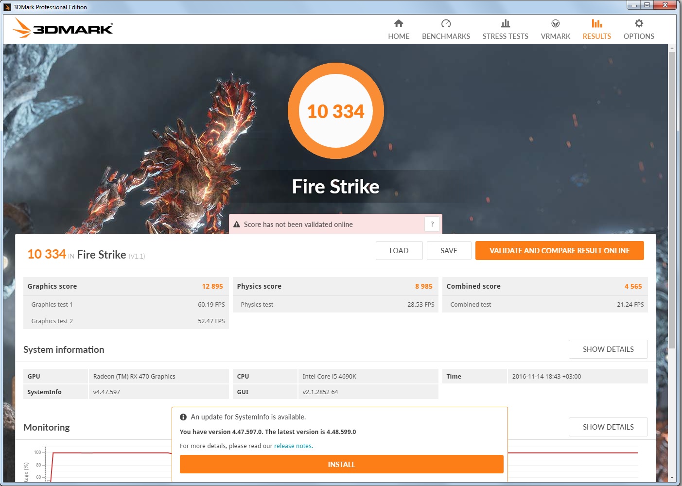The width and height of the screenshot is (682, 486).
Task: Click the Radeon (TM) RX 470 Graphics cell
Action: click(158, 376)
